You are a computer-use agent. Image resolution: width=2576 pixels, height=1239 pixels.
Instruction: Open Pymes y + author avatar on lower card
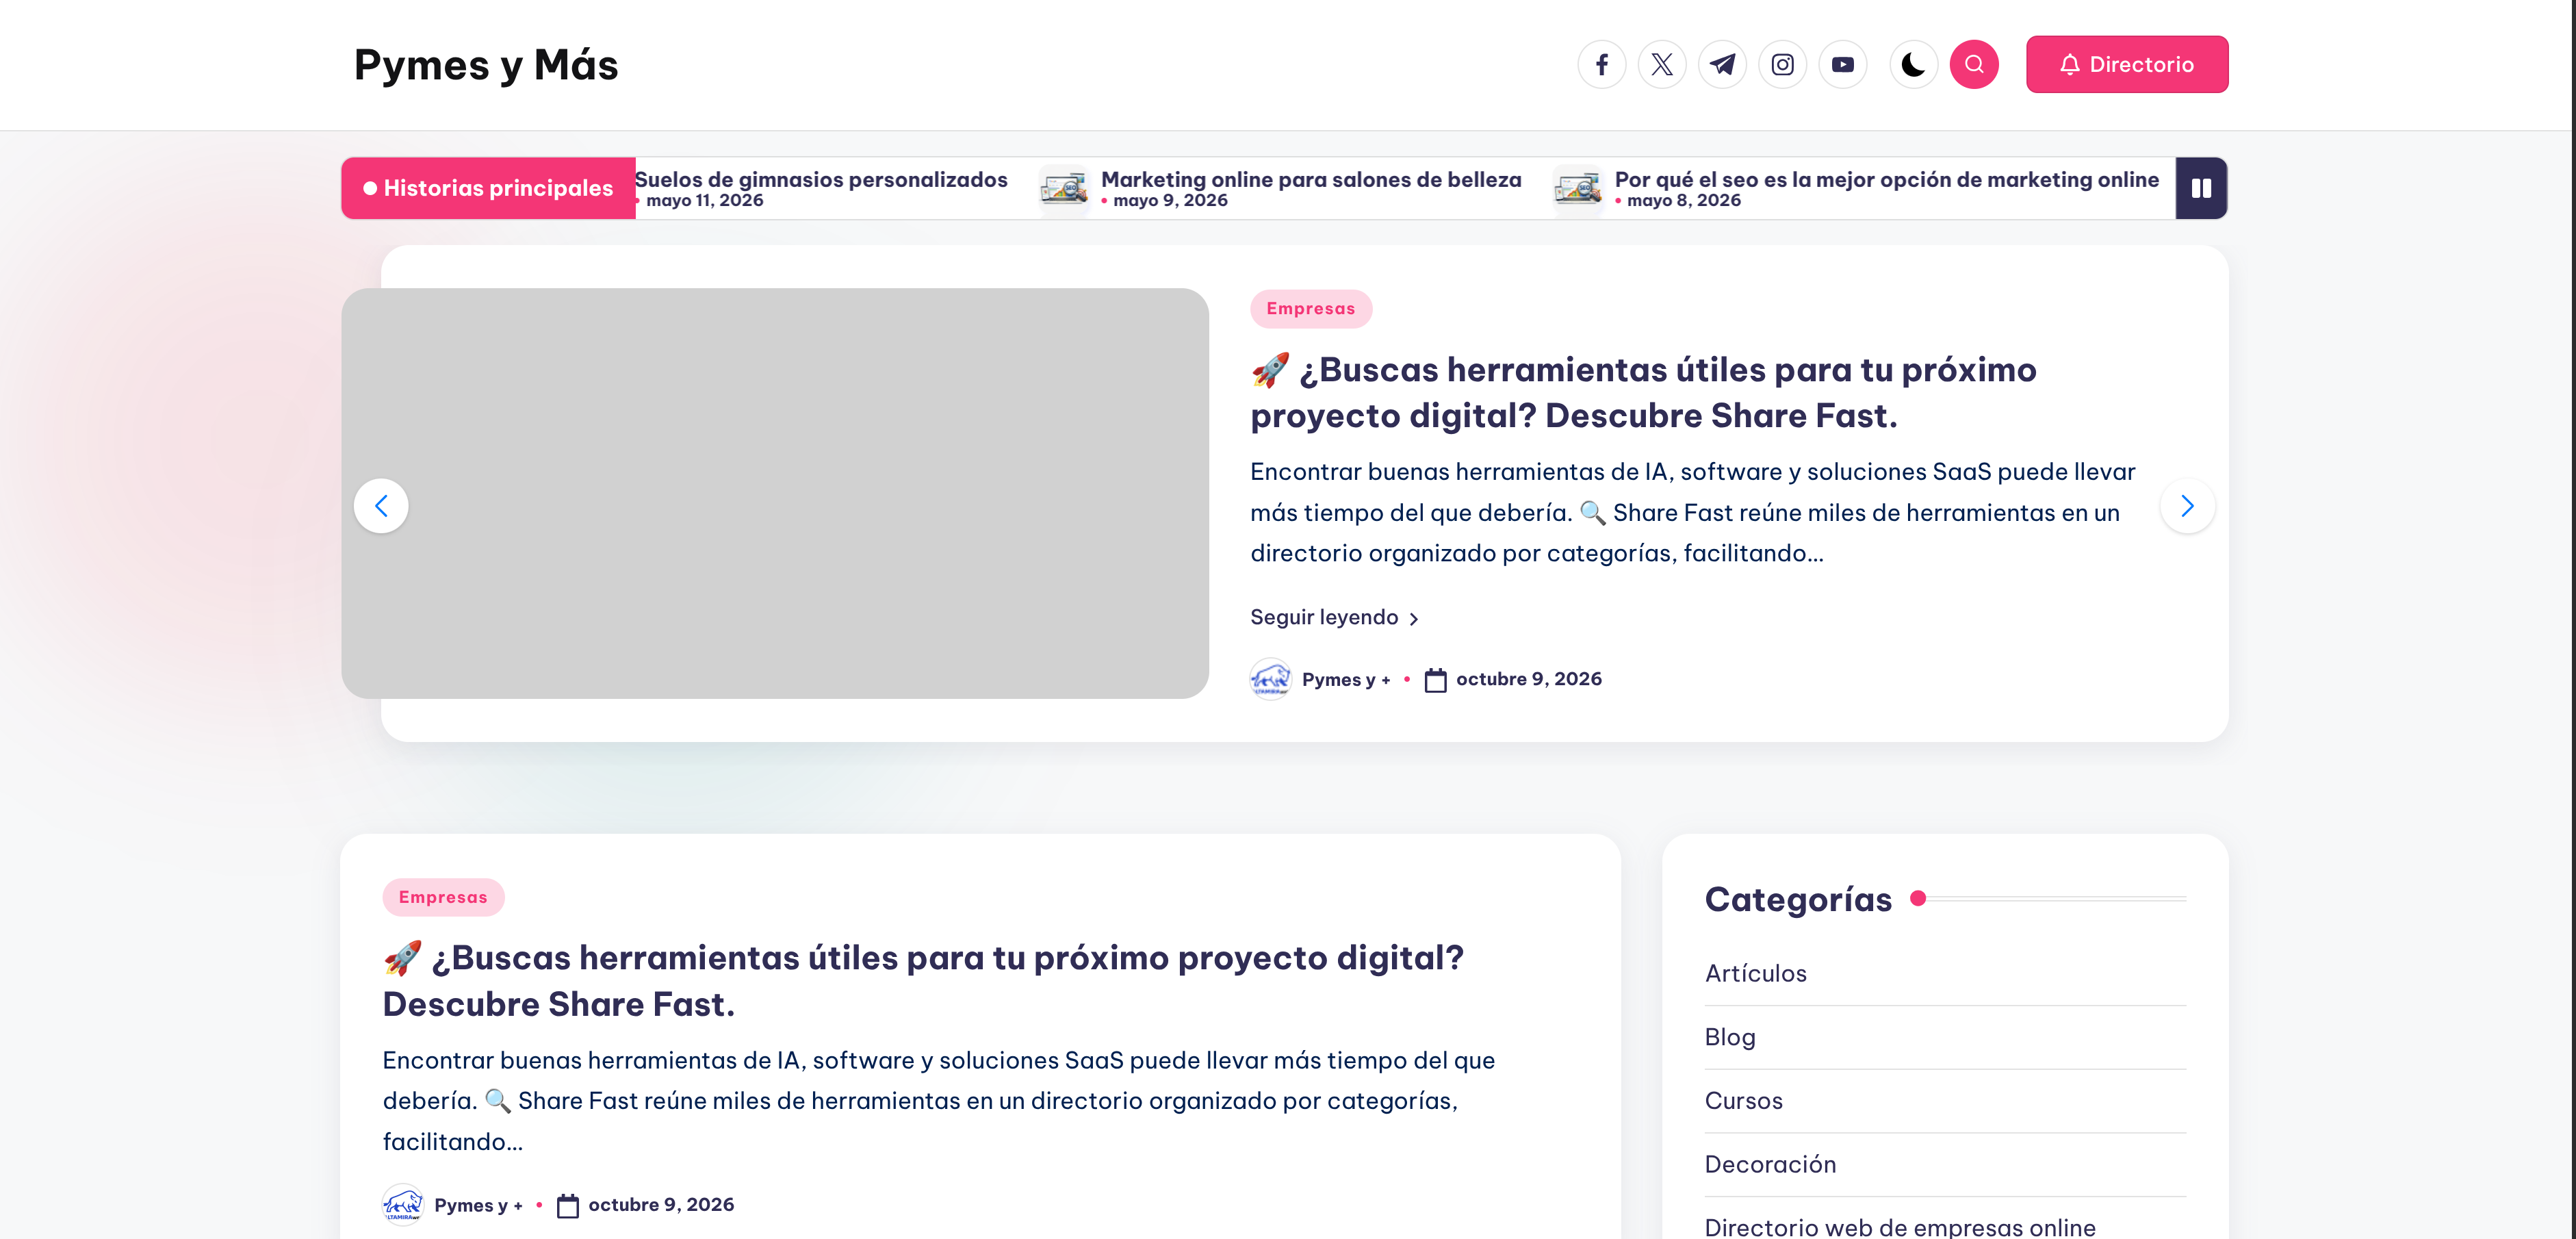[x=403, y=1205]
